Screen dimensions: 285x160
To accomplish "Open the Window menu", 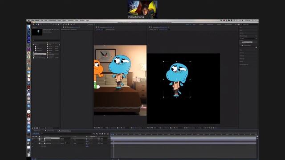I will (x=82, y=20).
